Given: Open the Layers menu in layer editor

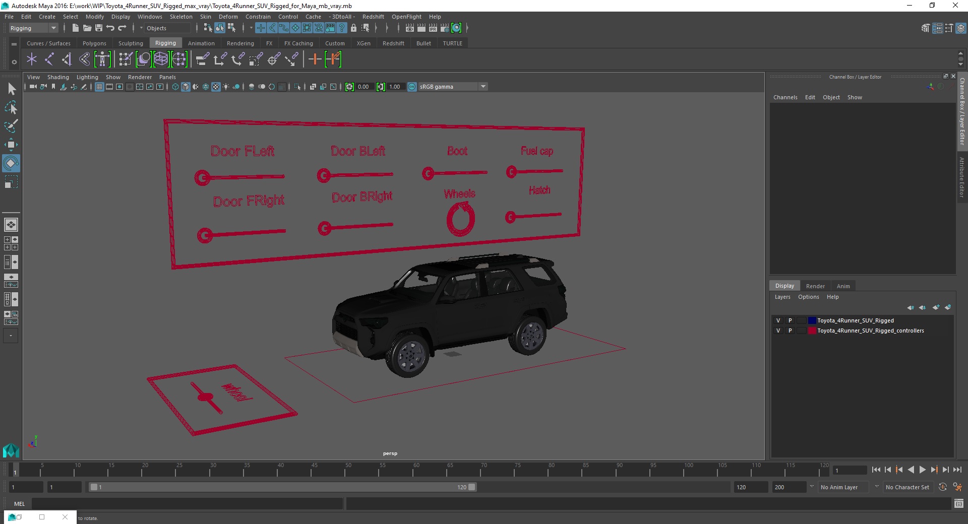Looking at the screenshot, I should click(782, 297).
